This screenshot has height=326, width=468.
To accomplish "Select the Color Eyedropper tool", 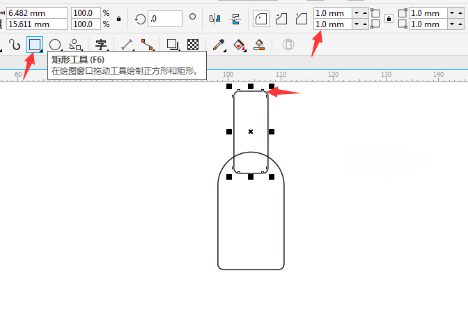I will pos(219,45).
